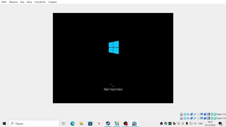Launch Yandex Browser from the taskbar

tap(99, 123)
